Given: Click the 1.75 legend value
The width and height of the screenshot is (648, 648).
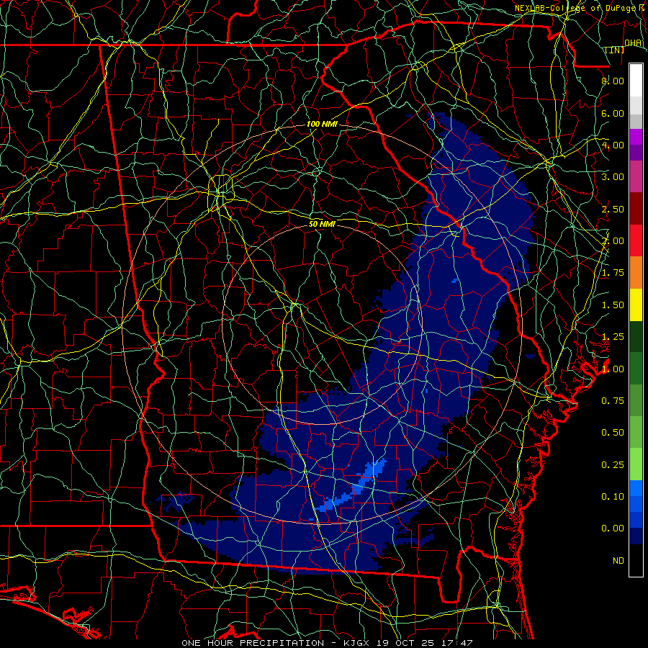Looking at the screenshot, I should coord(613,273).
